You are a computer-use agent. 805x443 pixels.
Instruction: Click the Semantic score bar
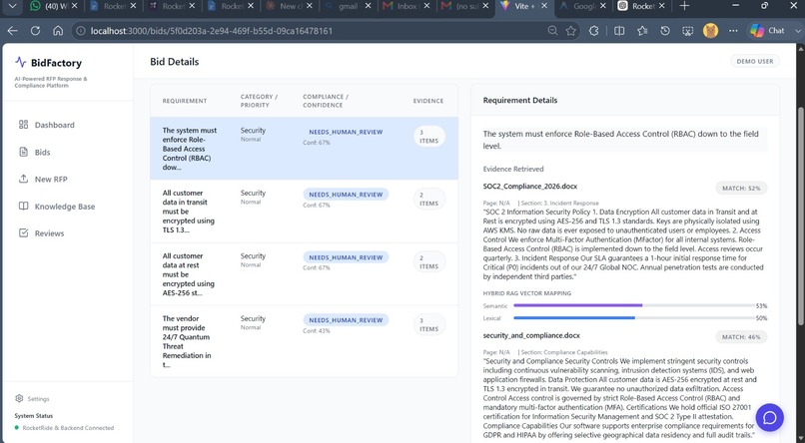[x=634, y=305]
